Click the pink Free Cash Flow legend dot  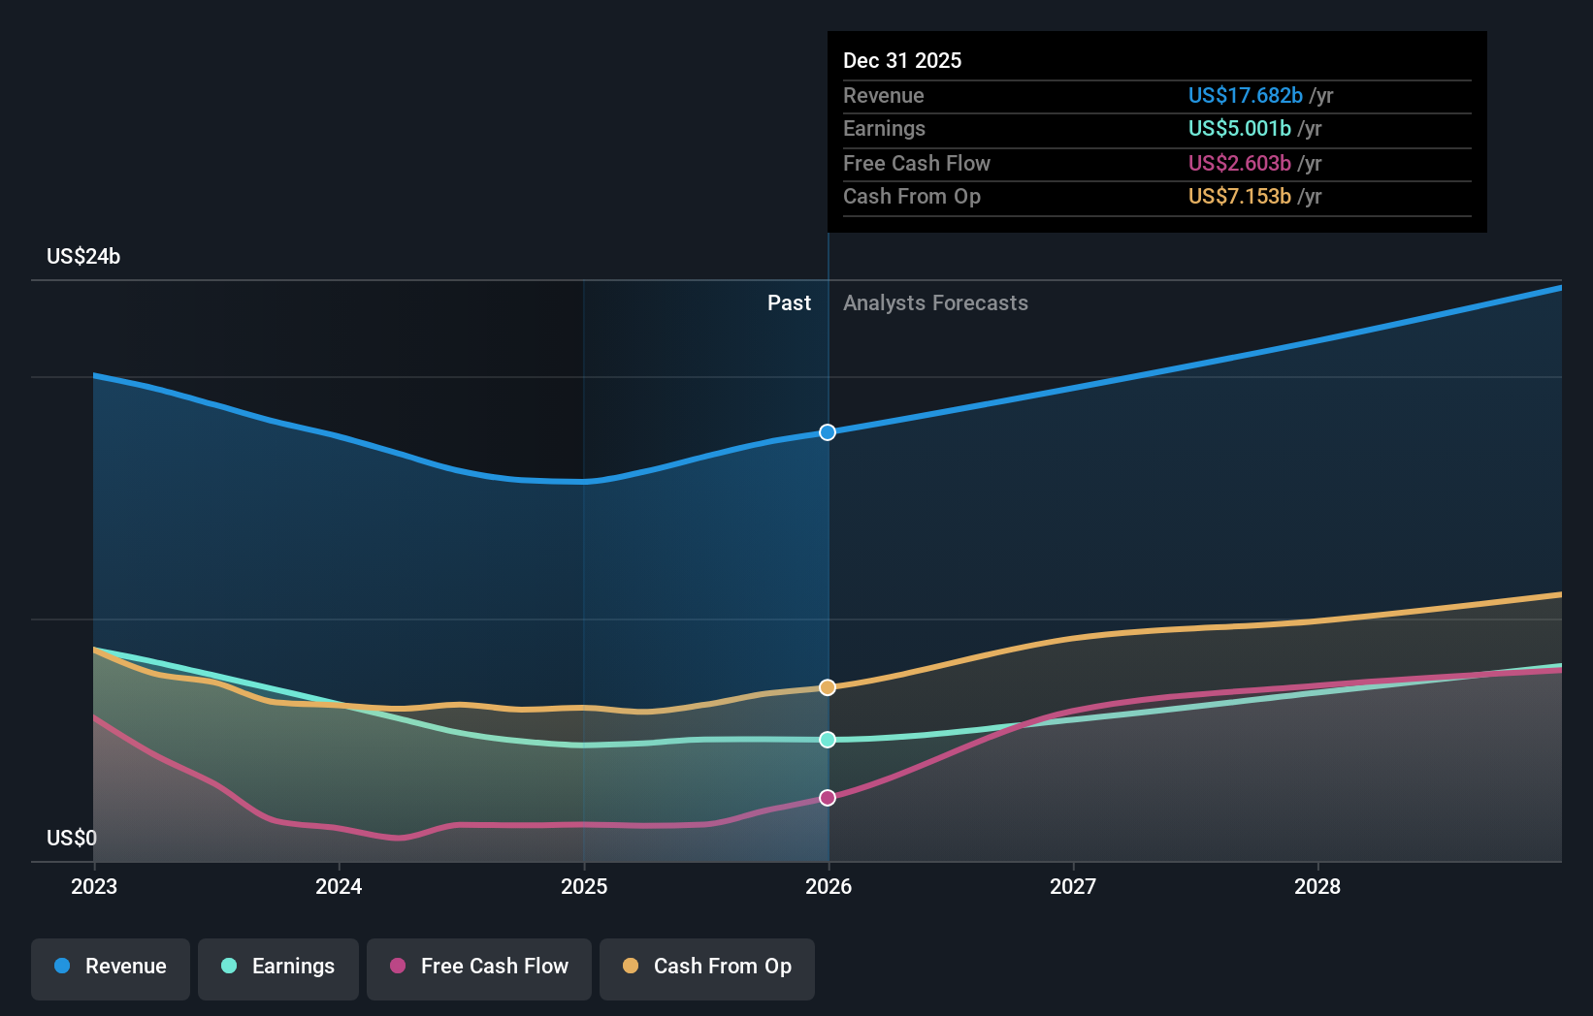pos(399,967)
